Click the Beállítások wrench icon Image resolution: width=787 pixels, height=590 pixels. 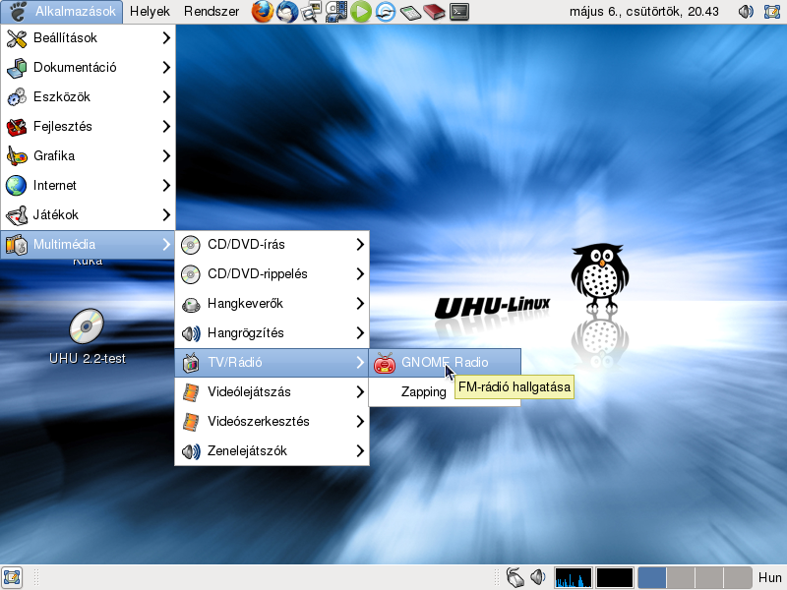click(x=17, y=38)
